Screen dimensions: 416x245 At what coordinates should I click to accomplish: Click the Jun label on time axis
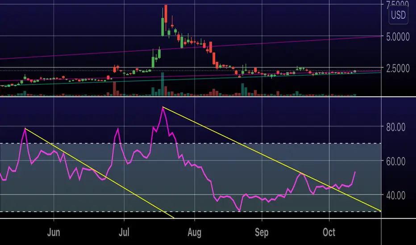[x=54, y=233]
